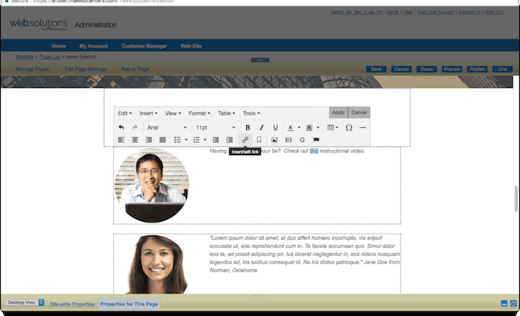Click the Apply button
This screenshot has height=316, width=520.
339,113
